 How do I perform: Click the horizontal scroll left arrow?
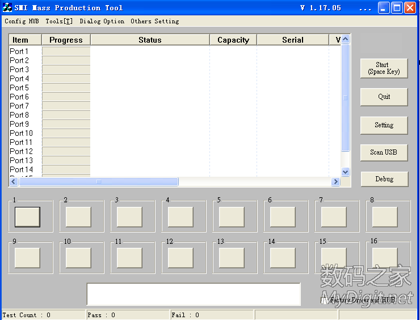tap(14, 182)
